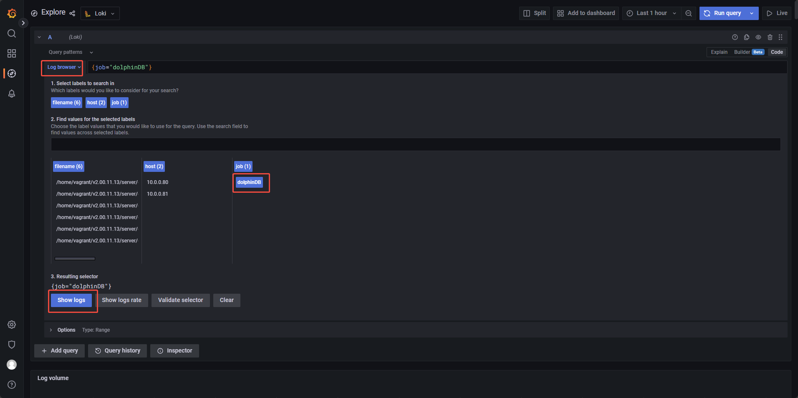Toggle query A visibility eye icon

[x=758, y=37]
